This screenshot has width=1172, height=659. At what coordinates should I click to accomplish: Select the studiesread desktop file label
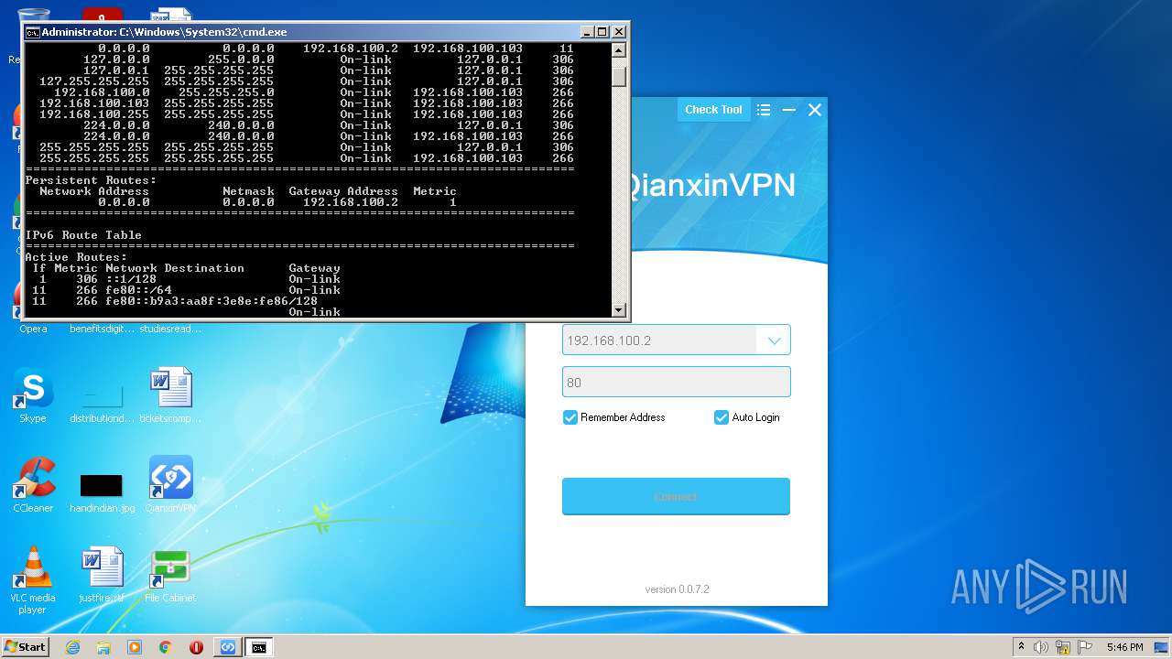(x=170, y=329)
